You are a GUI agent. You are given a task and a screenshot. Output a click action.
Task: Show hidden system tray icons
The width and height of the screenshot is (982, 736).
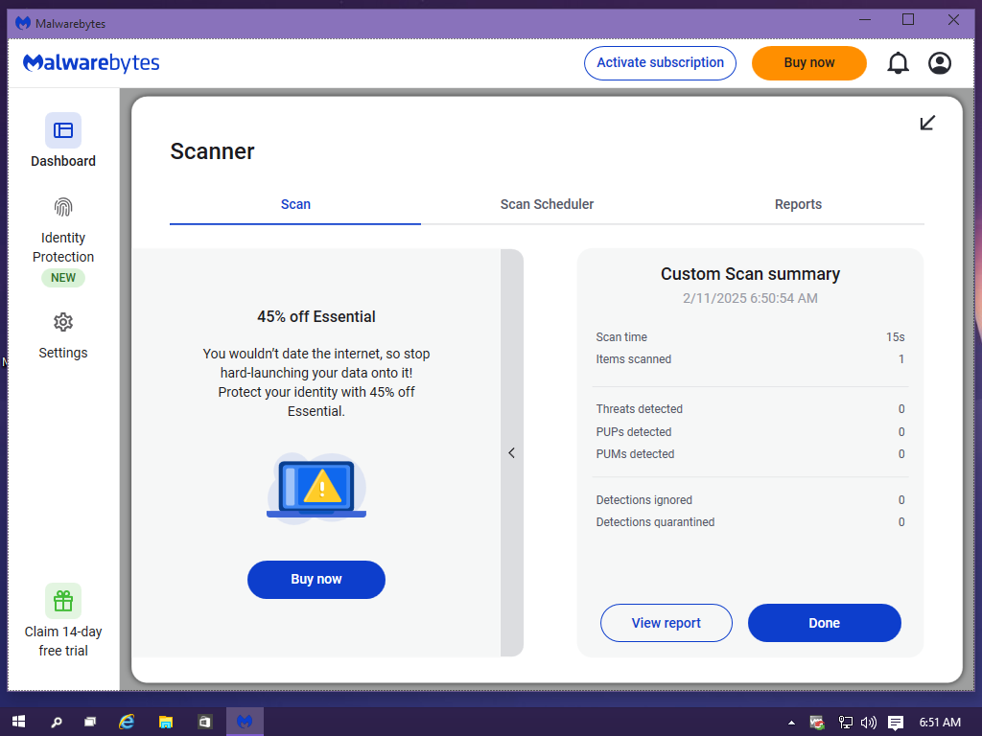tap(791, 723)
